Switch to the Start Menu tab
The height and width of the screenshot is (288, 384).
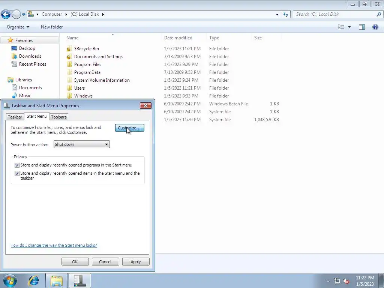tap(36, 116)
